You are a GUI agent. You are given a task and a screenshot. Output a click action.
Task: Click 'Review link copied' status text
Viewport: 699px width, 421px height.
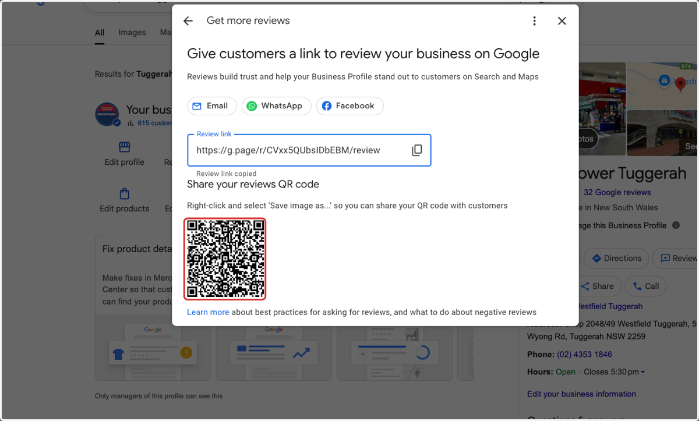226,174
